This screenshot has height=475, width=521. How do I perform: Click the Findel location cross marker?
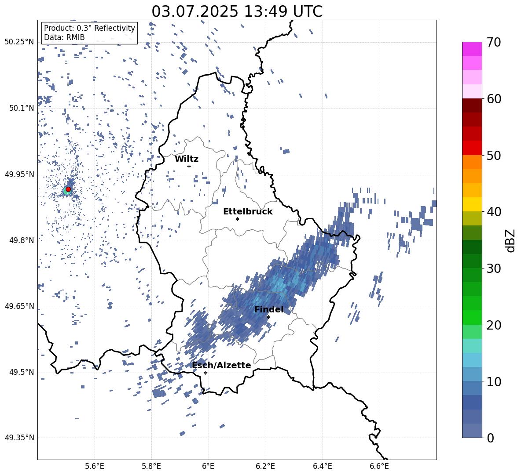tap(268, 317)
